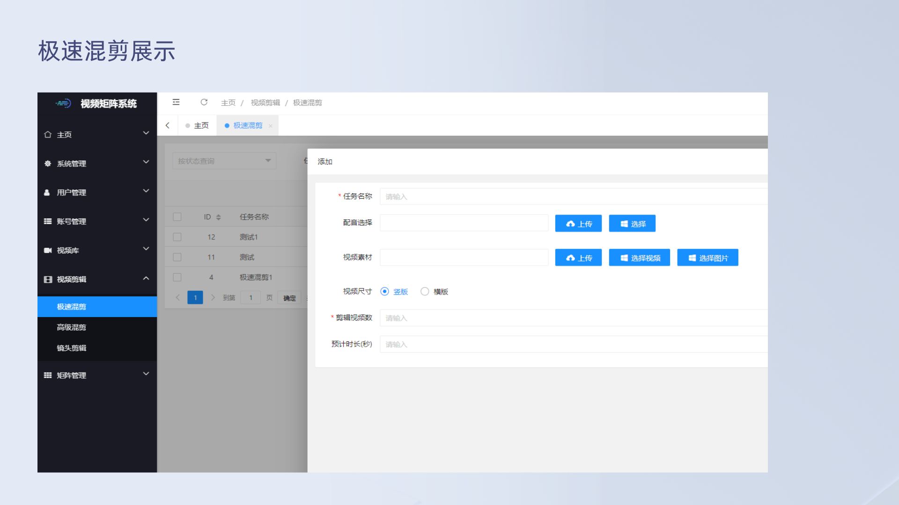The width and height of the screenshot is (899, 505).
Task: Expand the 账号管理 menu chevron
Action: point(146,220)
